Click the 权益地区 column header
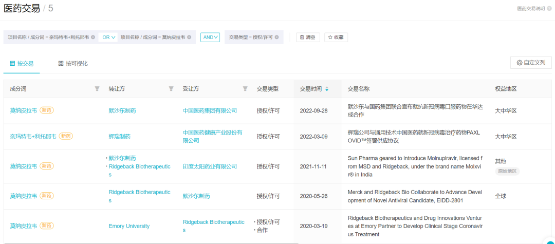 (x=506, y=89)
